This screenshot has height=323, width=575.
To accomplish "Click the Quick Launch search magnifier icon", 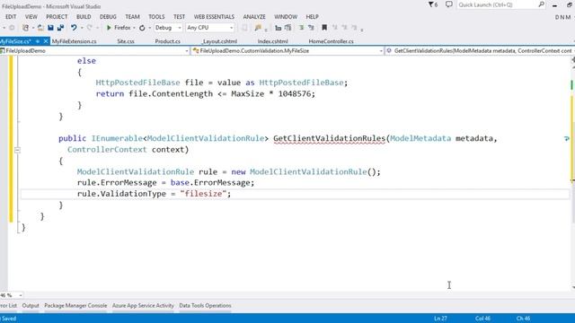I will click(541, 4).
